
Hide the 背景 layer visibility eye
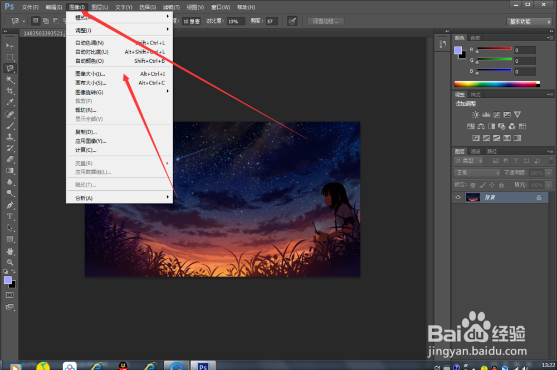click(x=458, y=198)
